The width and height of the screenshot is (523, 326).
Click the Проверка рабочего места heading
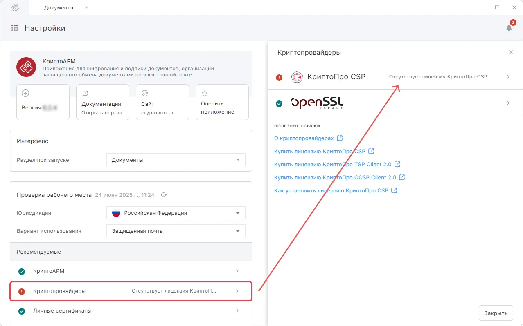coord(54,195)
